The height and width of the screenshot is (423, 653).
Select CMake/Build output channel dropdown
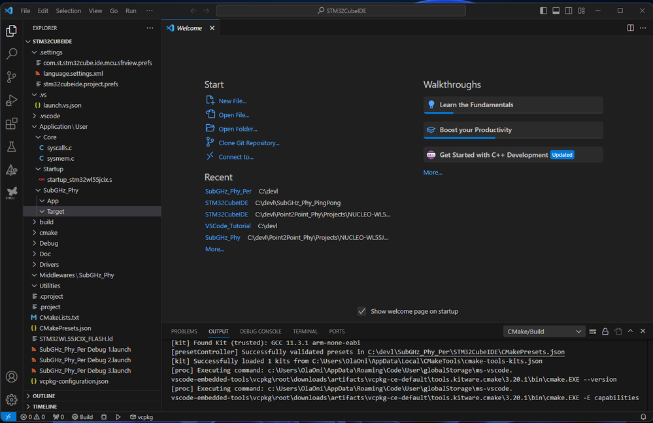point(544,331)
